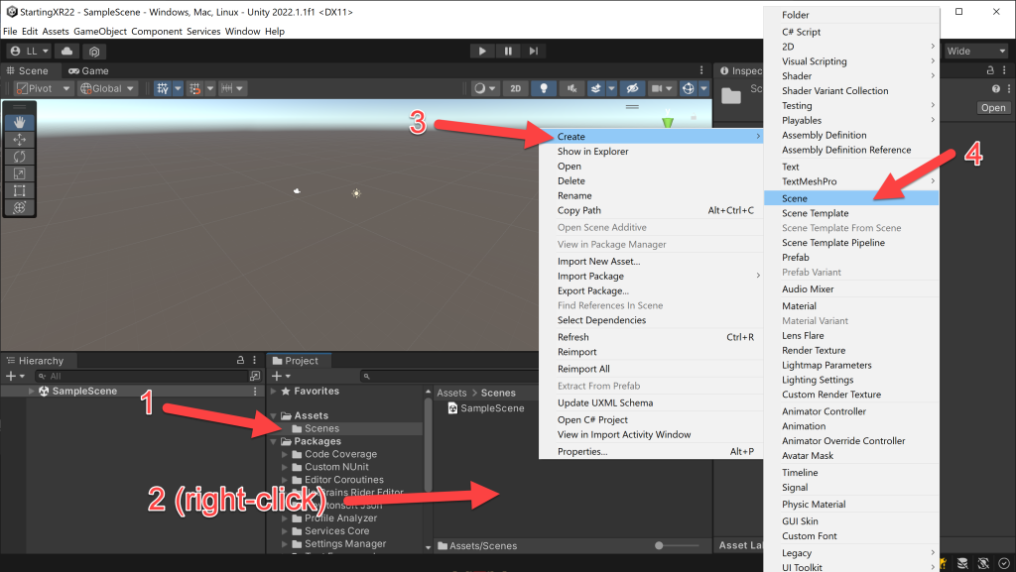Click Properties... in the context menu
Image resolution: width=1016 pixels, height=572 pixels.
[x=651, y=452]
